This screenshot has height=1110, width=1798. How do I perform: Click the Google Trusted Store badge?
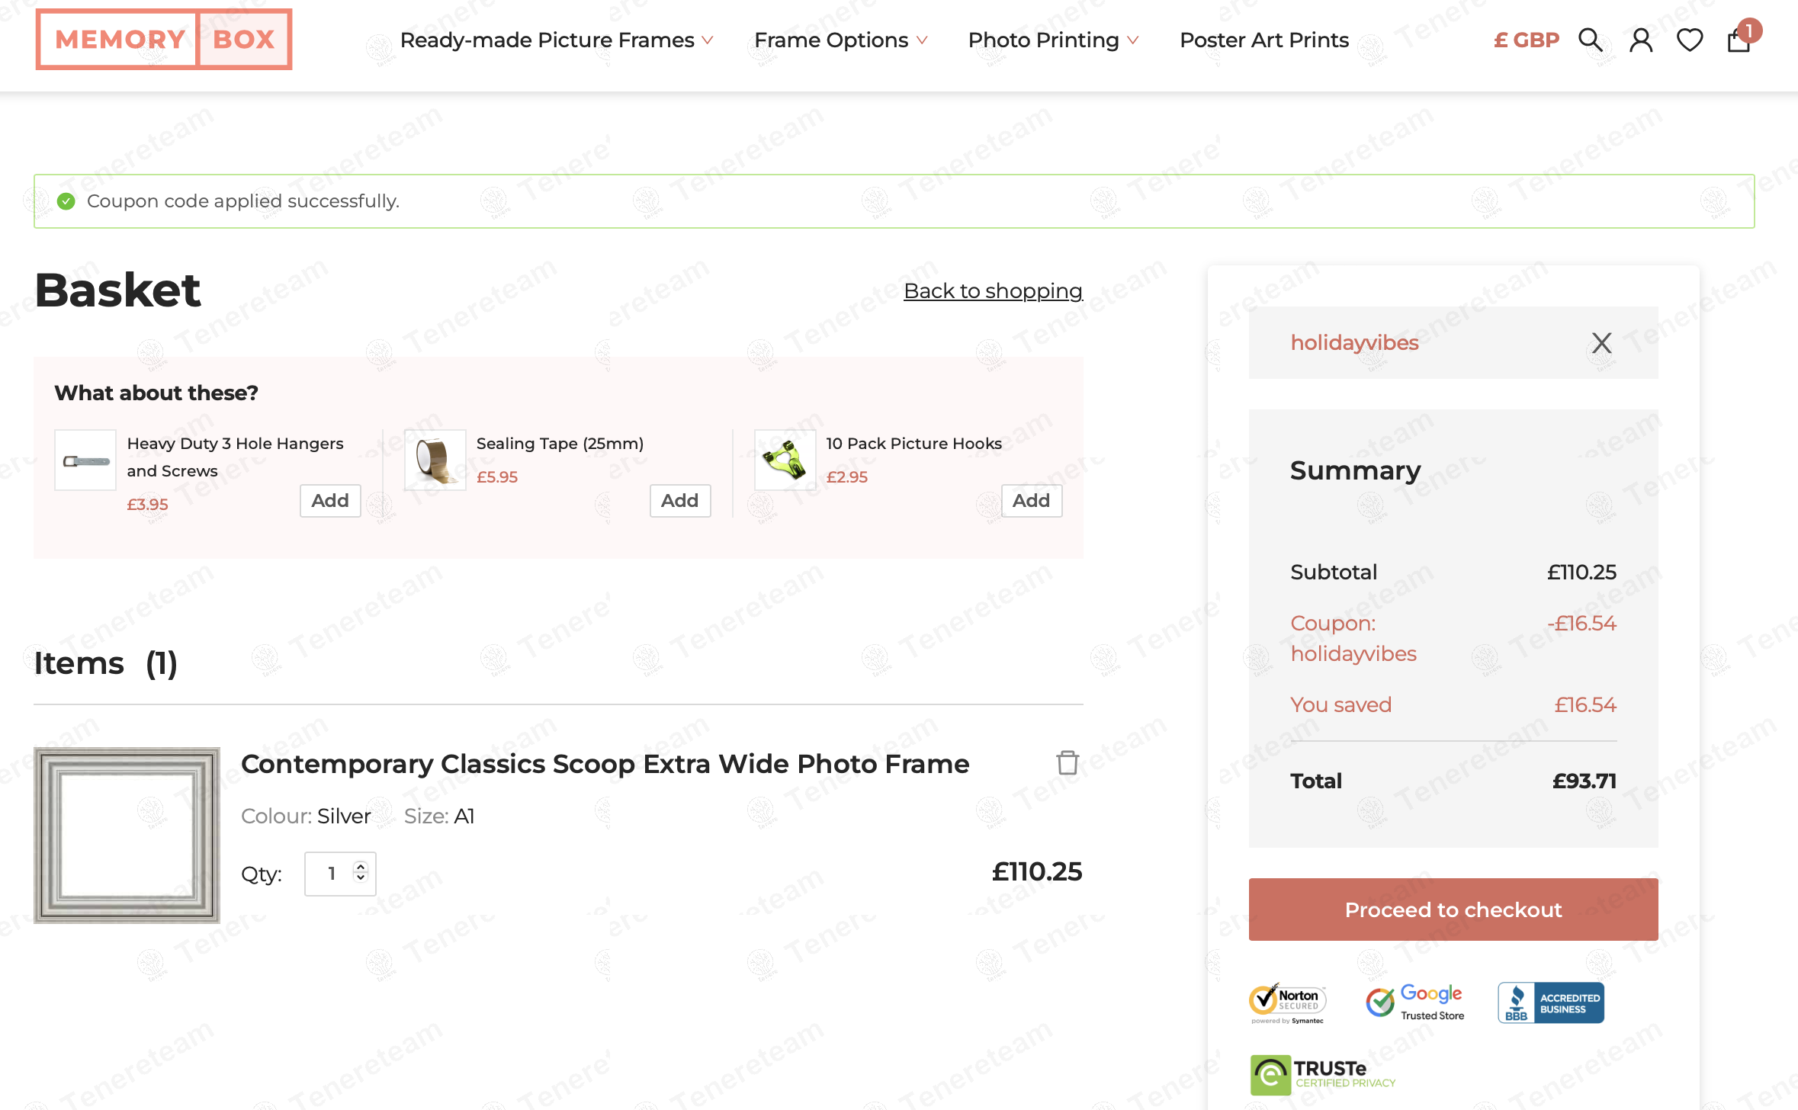pyautogui.click(x=1415, y=1003)
